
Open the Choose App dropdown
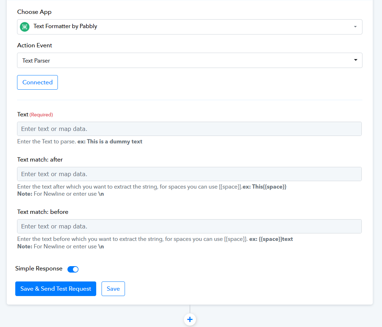[190, 27]
